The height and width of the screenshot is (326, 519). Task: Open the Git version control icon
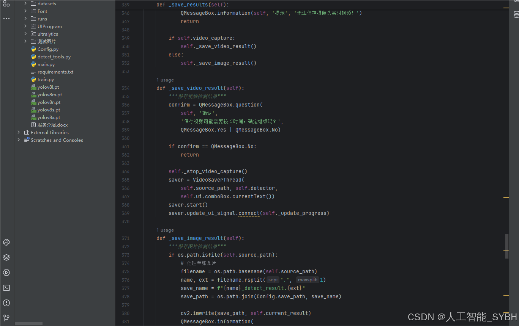click(x=6, y=318)
